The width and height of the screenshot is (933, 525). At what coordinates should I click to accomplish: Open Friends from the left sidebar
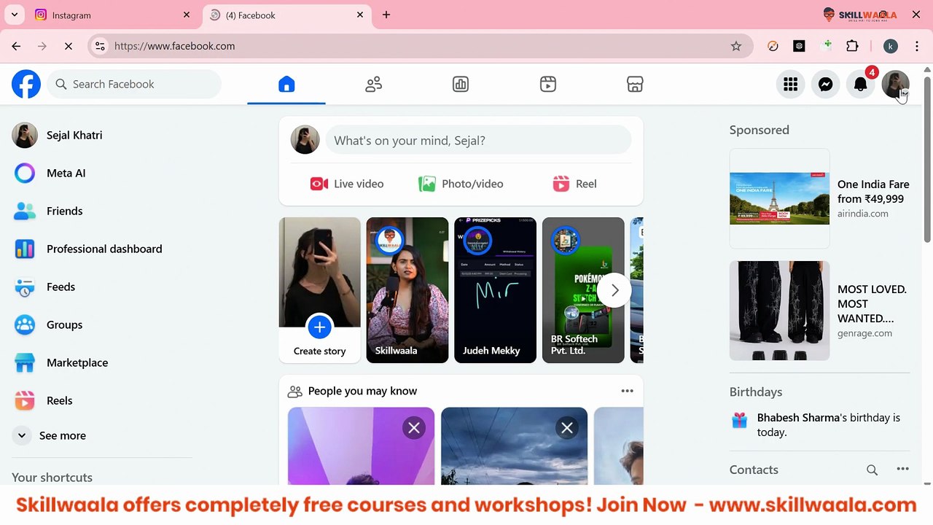coord(102,211)
